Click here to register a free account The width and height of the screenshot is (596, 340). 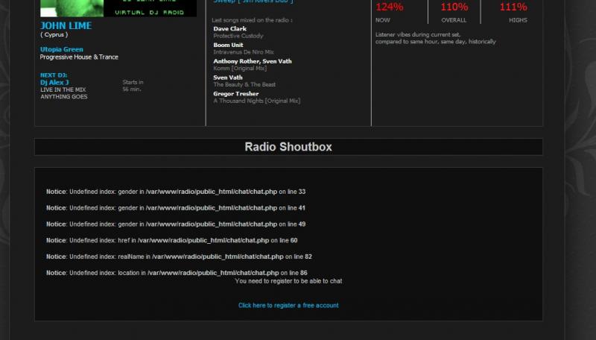pyautogui.click(x=288, y=306)
